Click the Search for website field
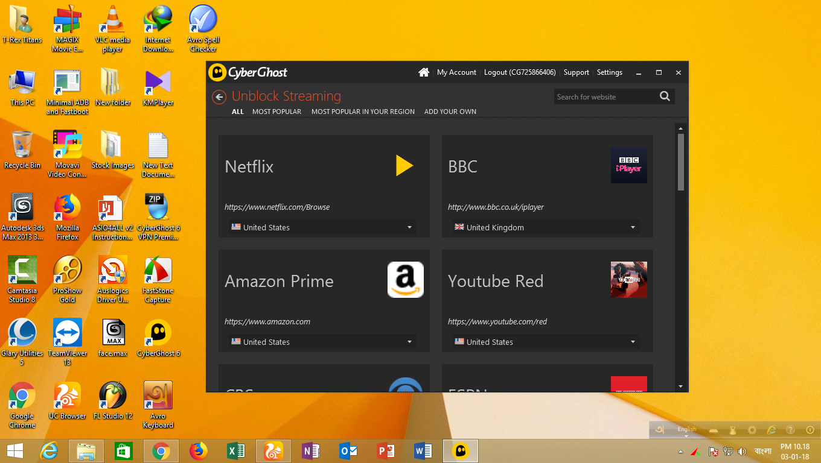The width and height of the screenshot is (821, 463). pos(605,96)
